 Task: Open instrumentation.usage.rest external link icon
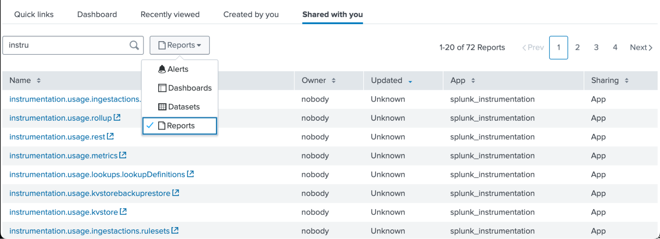point(110,136)
